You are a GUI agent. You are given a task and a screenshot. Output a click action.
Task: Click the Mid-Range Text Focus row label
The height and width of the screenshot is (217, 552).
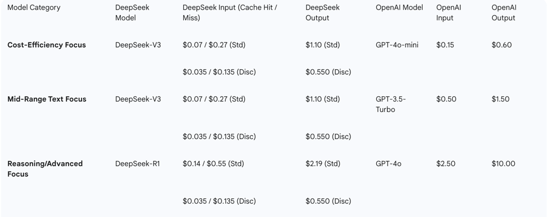[x=47, y=99]
